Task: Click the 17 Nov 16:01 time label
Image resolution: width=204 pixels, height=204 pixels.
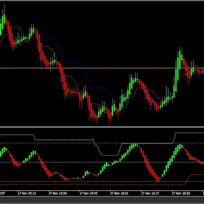Action: [119, 193]
